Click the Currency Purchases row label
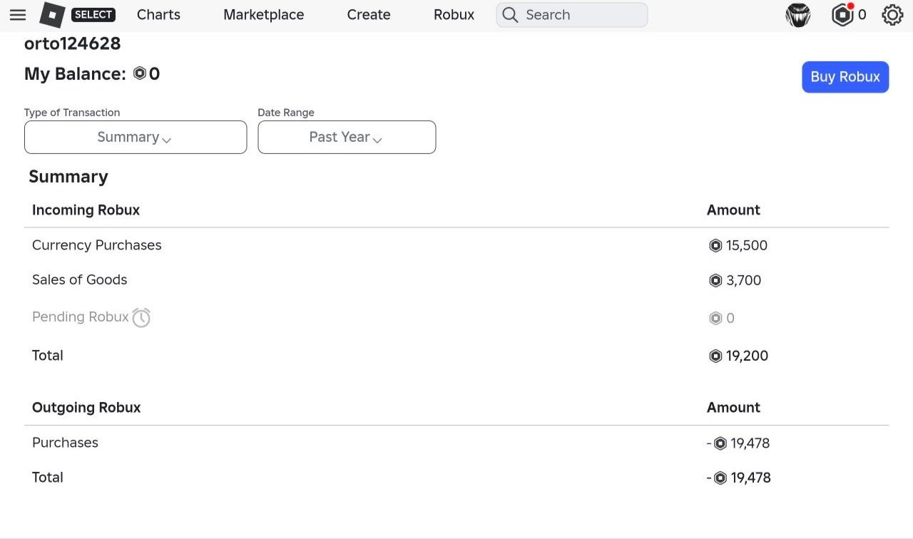The width and height of the screenshot is (913, 539). tap(97, 245)
